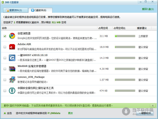
Task: Check the 一键GHOST v2010.10.10 checkbox
Action: point(5,58)
